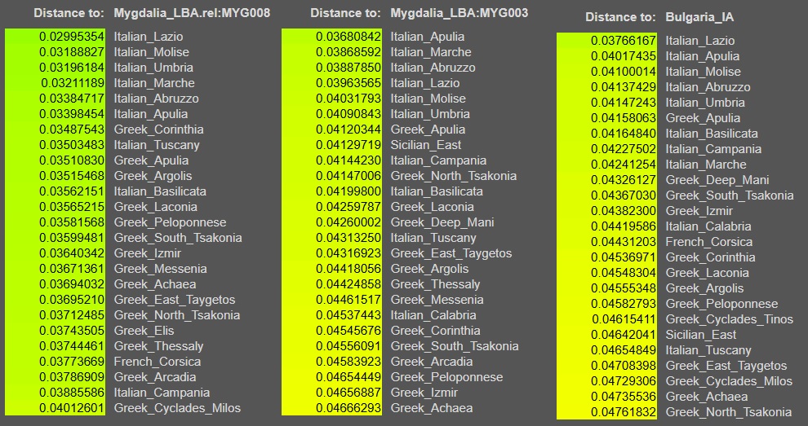The width and height of the screenshot is (808, 426).
Task: Click Italian_Apulia in the Bulgaria_IA list
Action: tap(703, 56)
